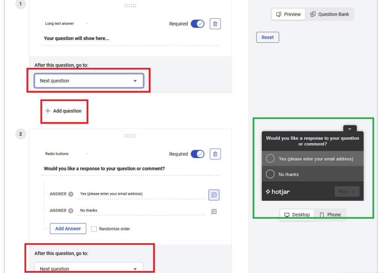Click drag handle dots on question 2
The height and width of the screenshot is (273, 384).
coord(130,136)
